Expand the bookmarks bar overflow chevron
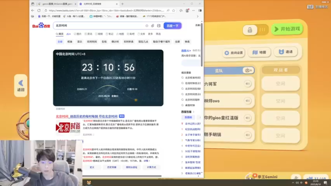331x186 pixels. click(x=198, y=16)
